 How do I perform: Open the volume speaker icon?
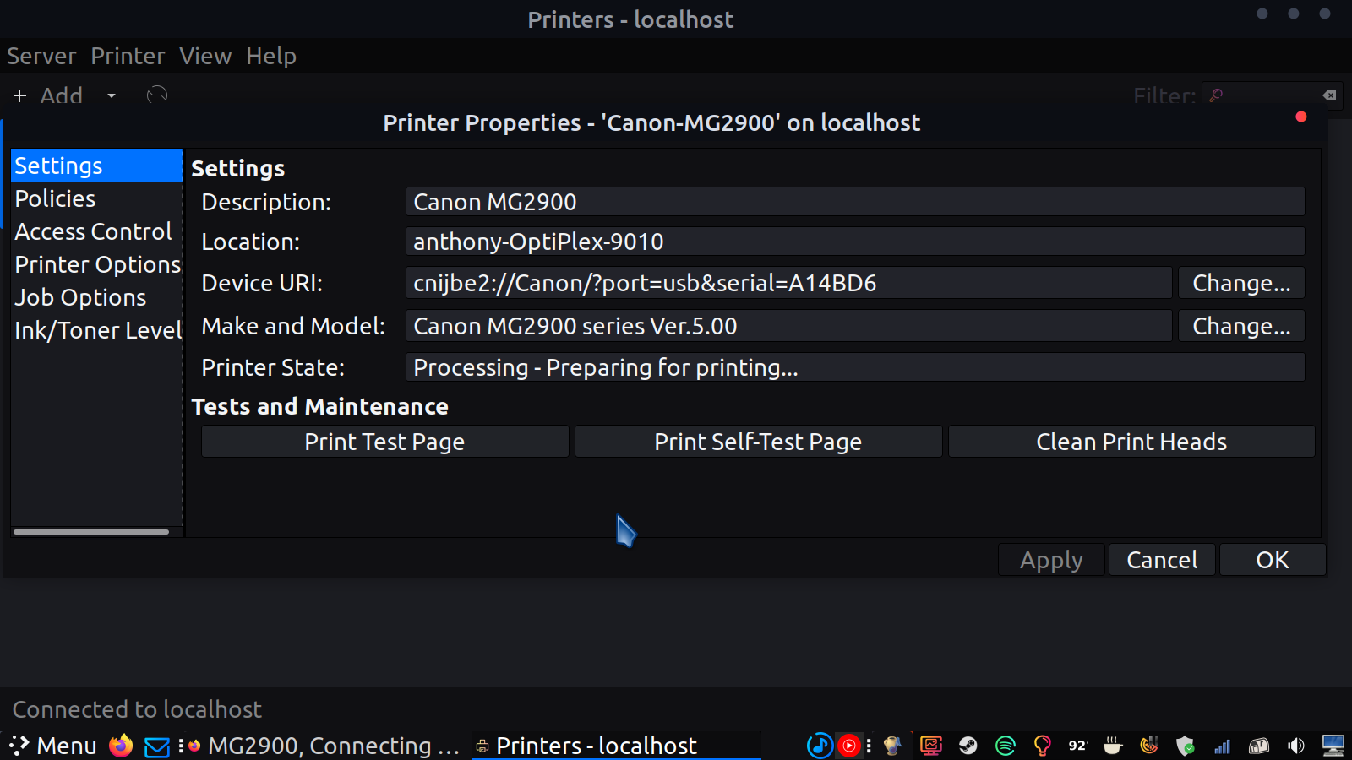tap(1295, 746)
